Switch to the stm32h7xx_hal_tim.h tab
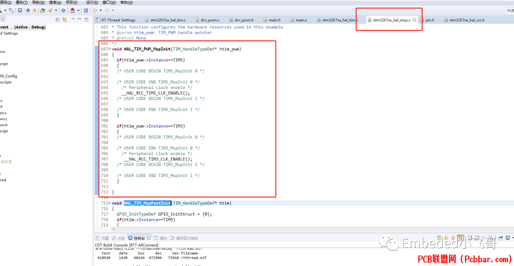514x266 pixels. tap(337, 20)
